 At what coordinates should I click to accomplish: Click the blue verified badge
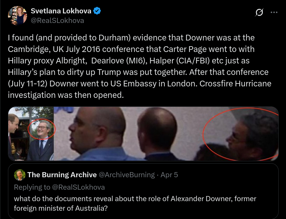(x=97, y=11)
